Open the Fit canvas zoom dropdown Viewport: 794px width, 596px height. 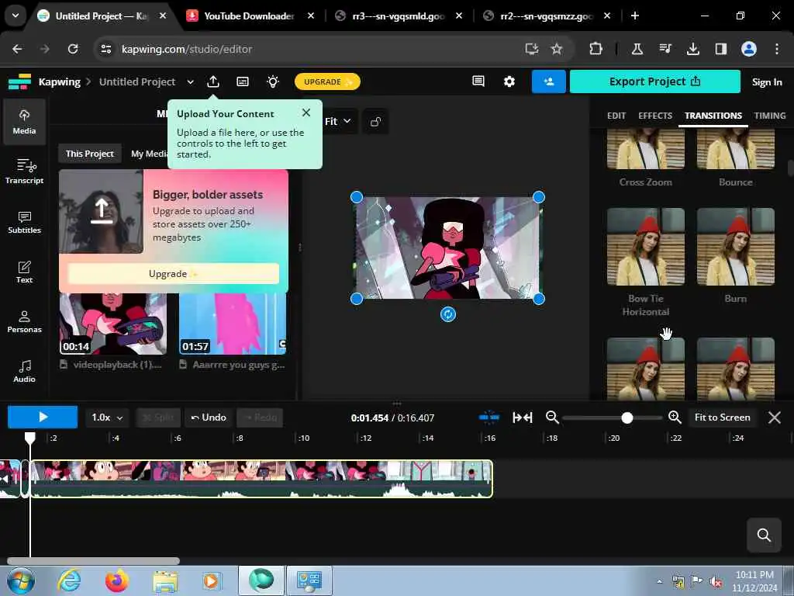[x=338, y=122]
